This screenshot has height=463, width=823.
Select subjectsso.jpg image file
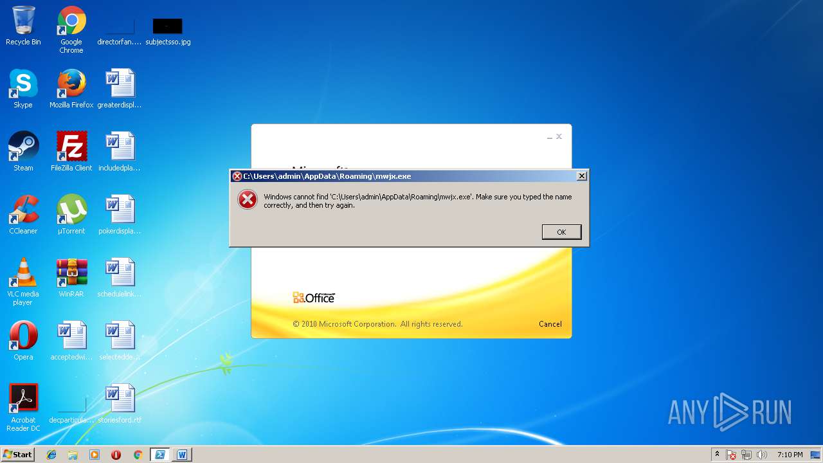[x=168, y=30]
